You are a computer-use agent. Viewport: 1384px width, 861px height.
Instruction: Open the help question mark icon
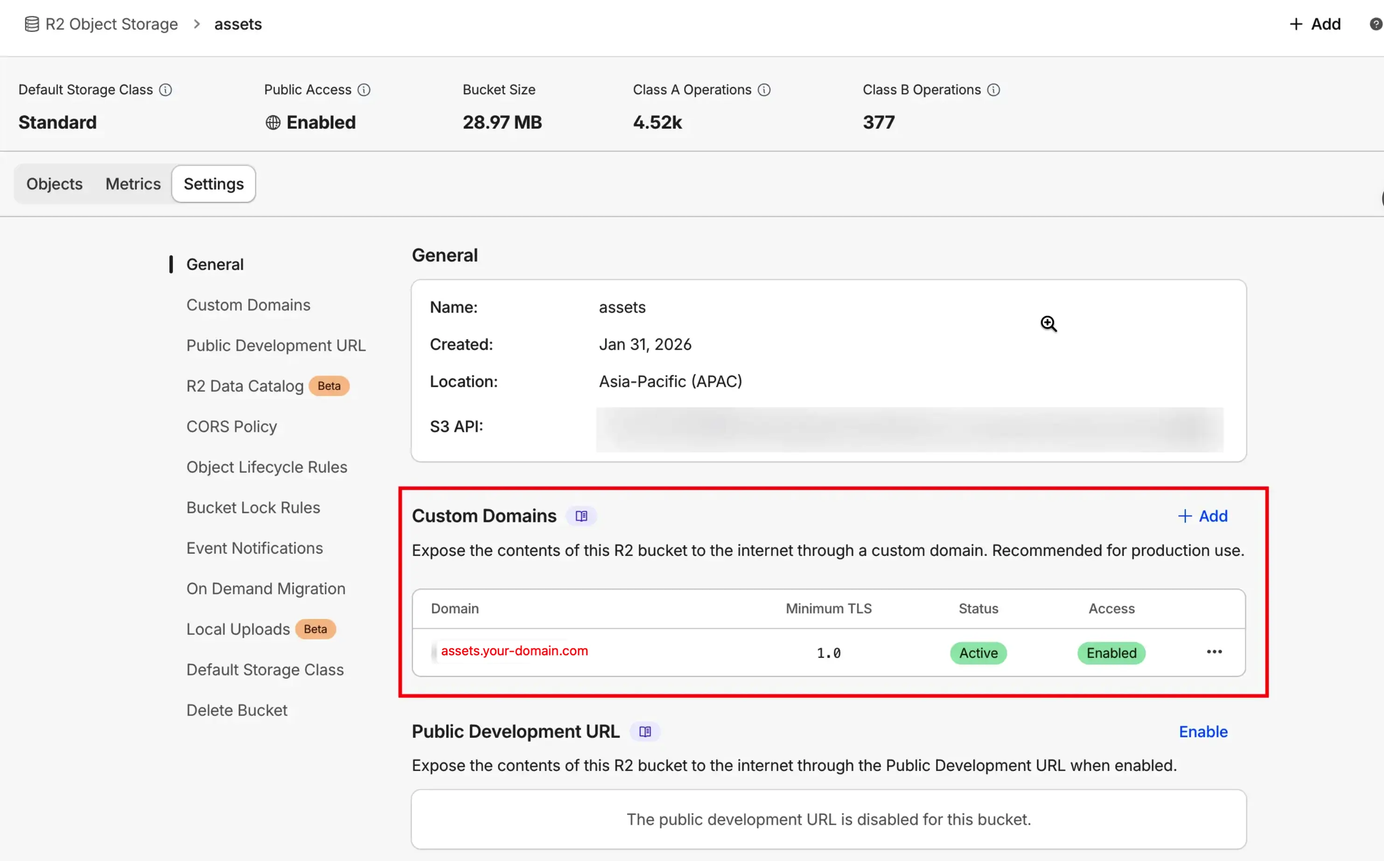(1376, 24)
